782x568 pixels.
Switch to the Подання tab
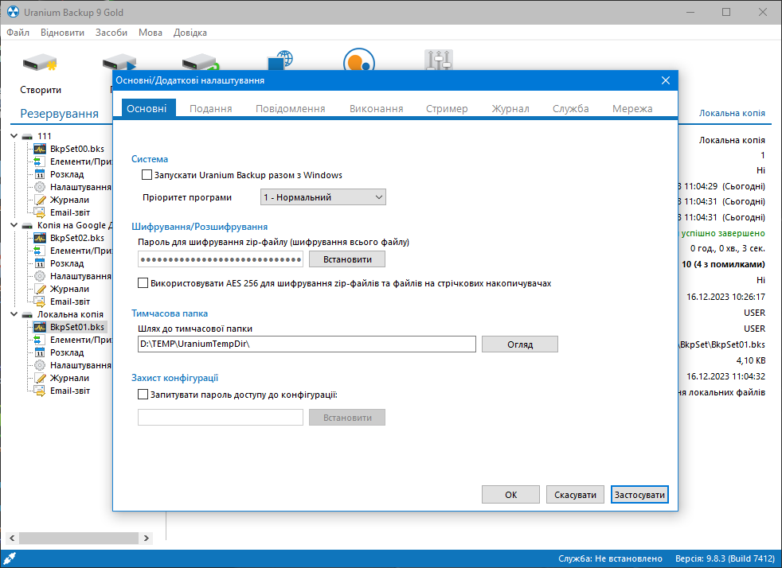click(x=210, y=109)
